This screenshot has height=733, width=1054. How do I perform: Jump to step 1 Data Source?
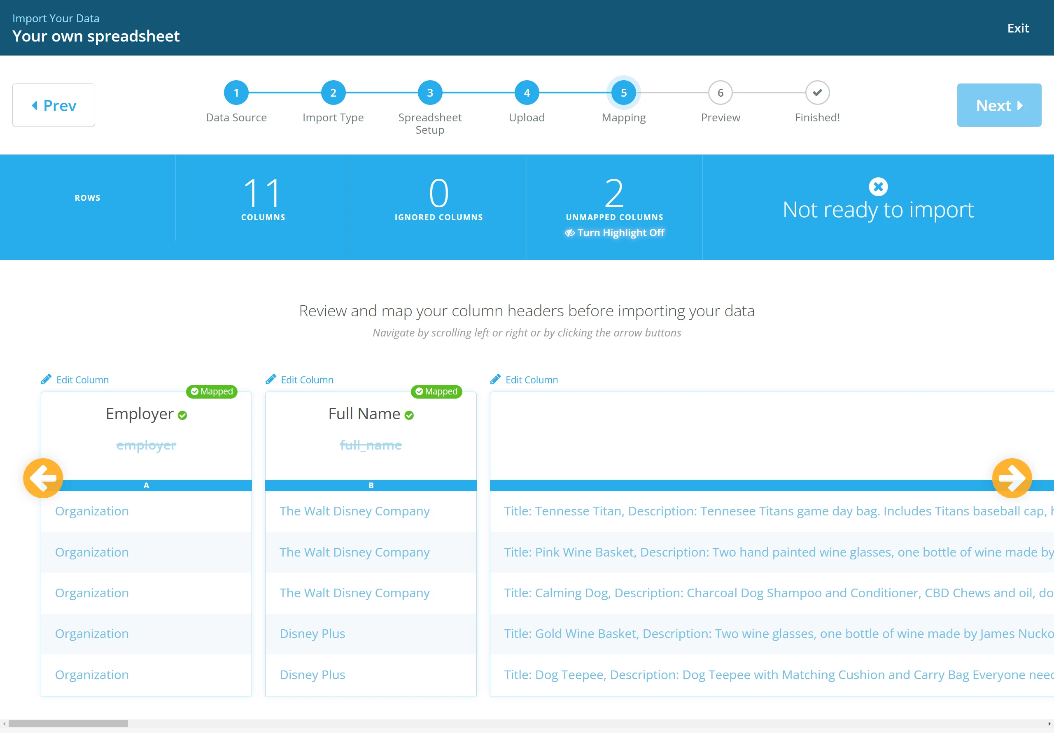click(236, 93)
